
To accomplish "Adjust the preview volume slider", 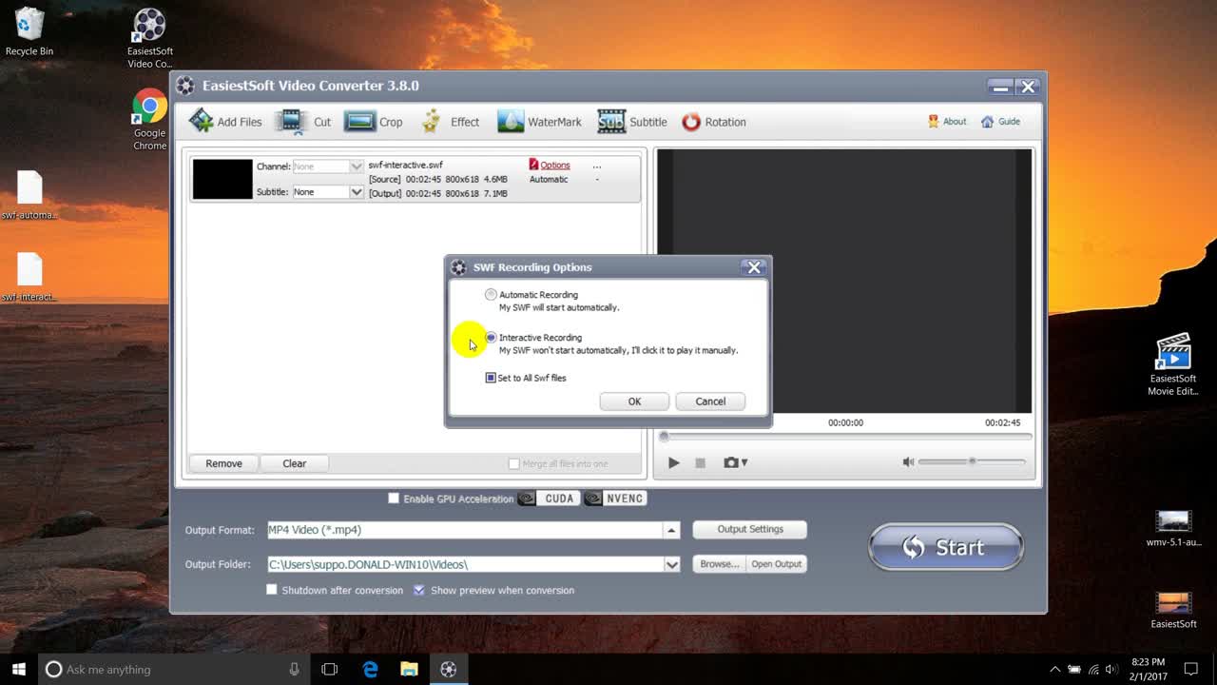I will [x=972, y=462].
